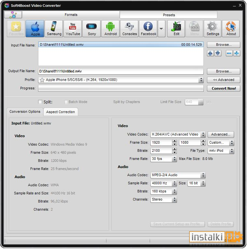Viewport: 247px width, 249px height.
Task: Click the frame width 1920 field
Action: click(161, 143)
